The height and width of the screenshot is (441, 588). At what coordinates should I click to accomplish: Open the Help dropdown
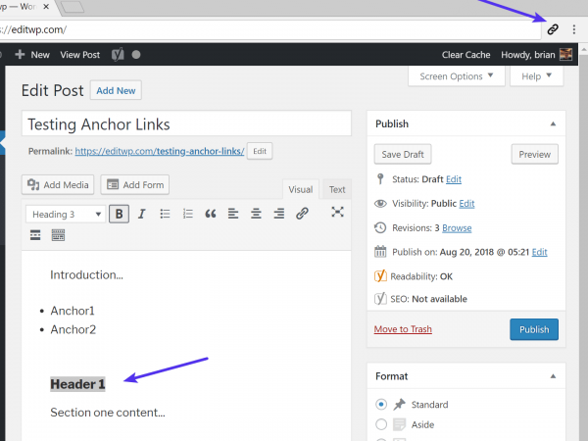click(x=537, y=76)
